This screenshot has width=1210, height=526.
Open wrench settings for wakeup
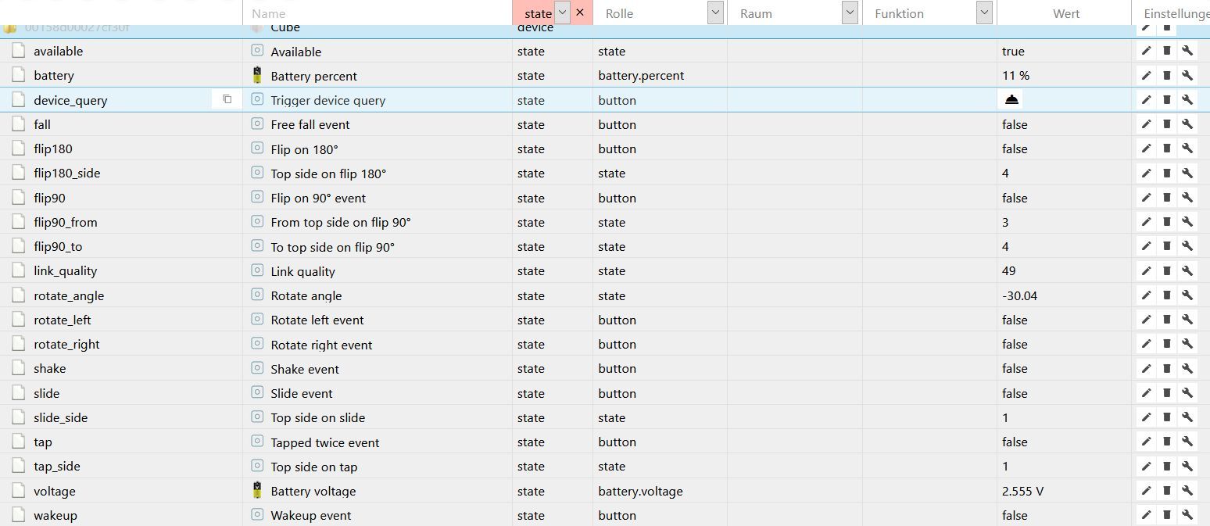1187,515
